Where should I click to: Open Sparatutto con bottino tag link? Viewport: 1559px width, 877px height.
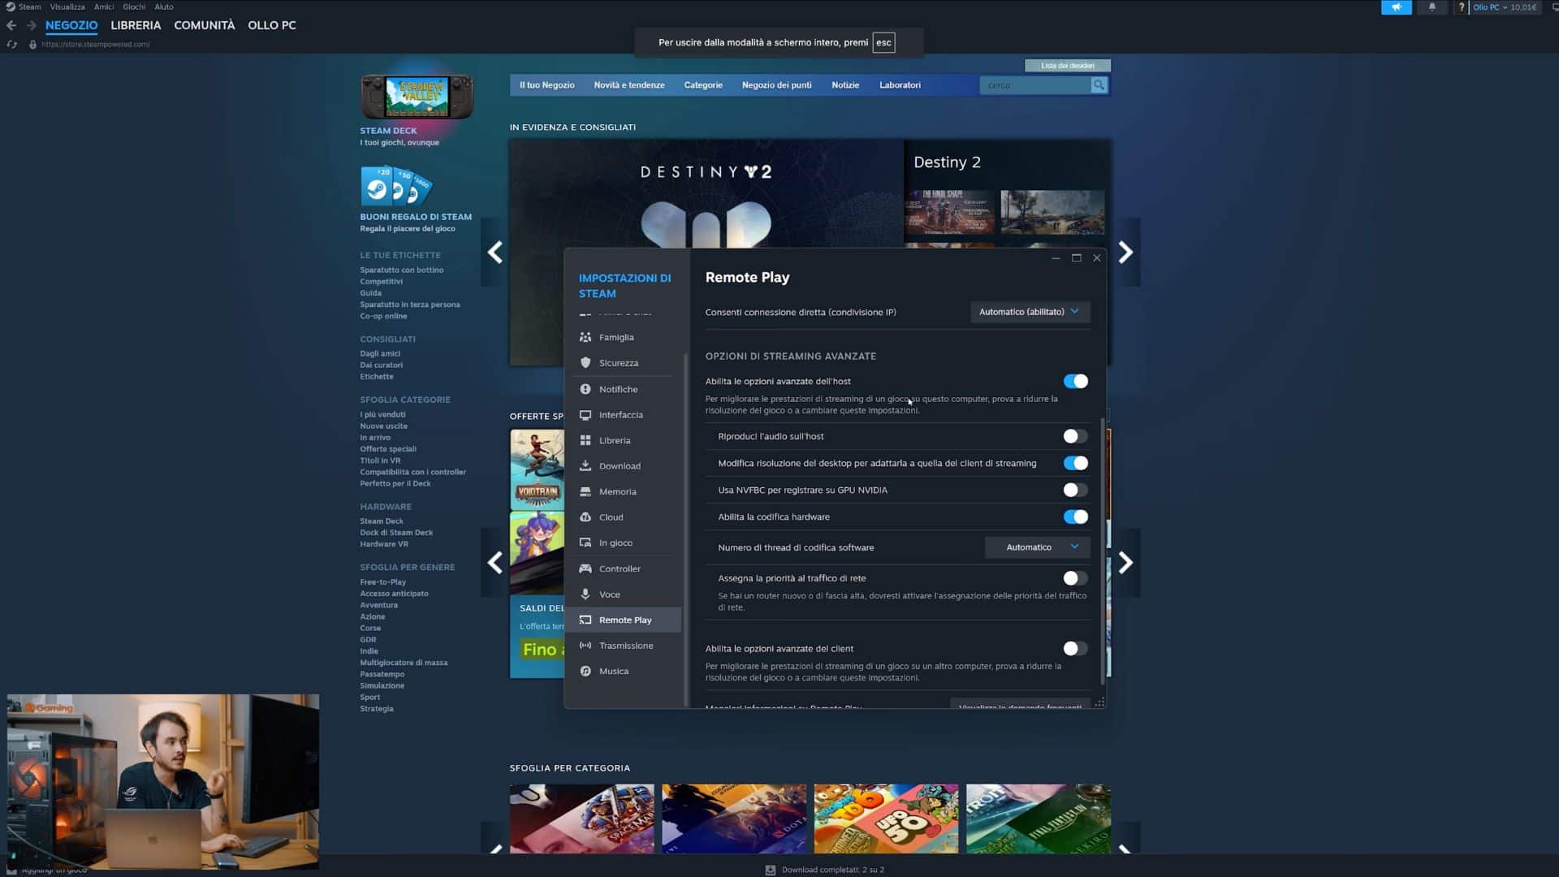pyautogui.click(x=402, y=270)
